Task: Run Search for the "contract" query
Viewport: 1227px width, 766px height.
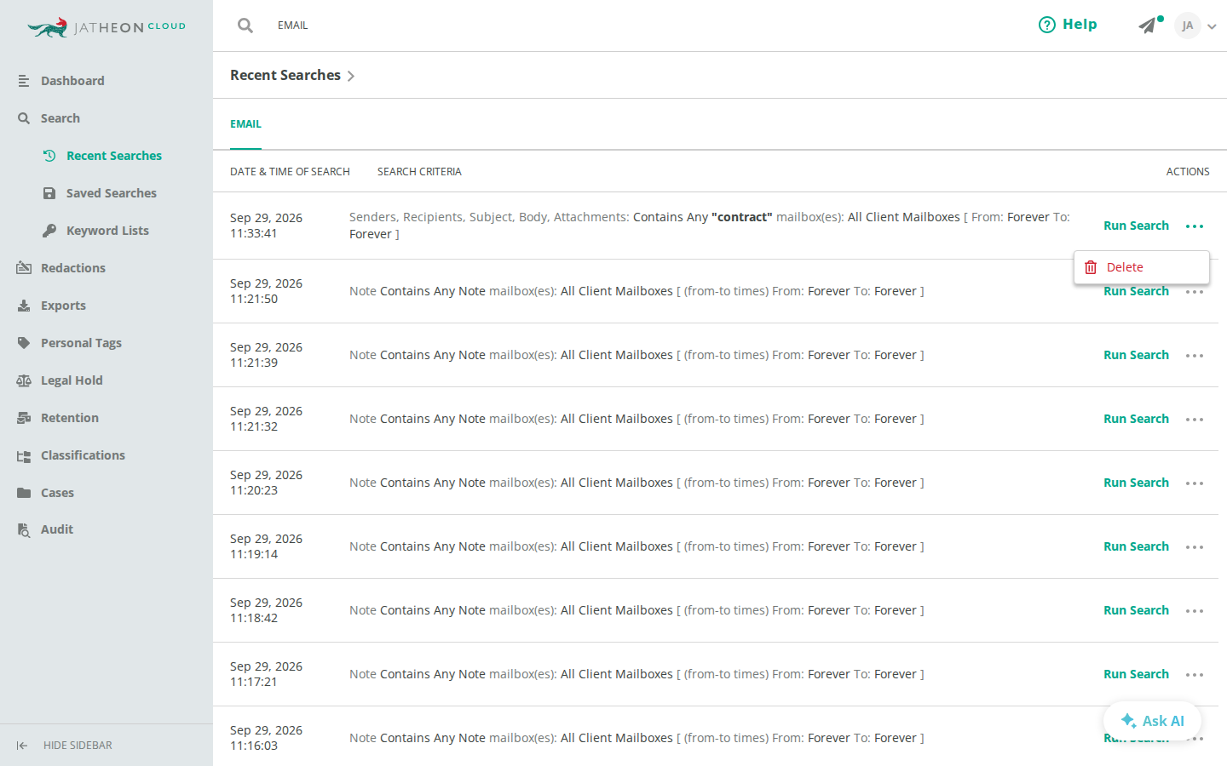Action: click(1136, 226)
